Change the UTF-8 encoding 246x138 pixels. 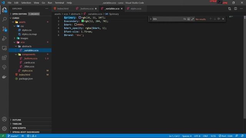tap(197, 136)
